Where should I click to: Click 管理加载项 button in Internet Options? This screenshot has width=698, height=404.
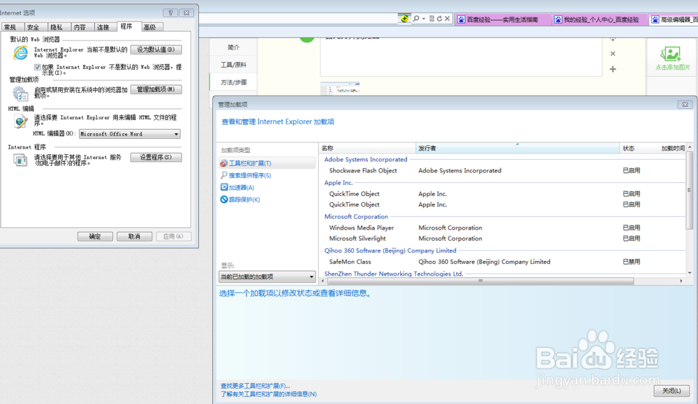(x=156, y=89)
